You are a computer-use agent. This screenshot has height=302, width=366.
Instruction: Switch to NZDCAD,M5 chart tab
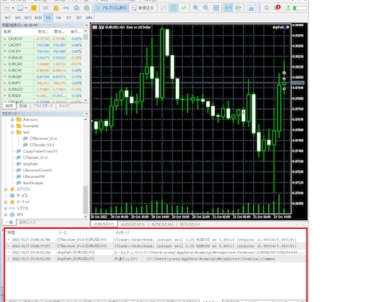(x=162, y=224)
